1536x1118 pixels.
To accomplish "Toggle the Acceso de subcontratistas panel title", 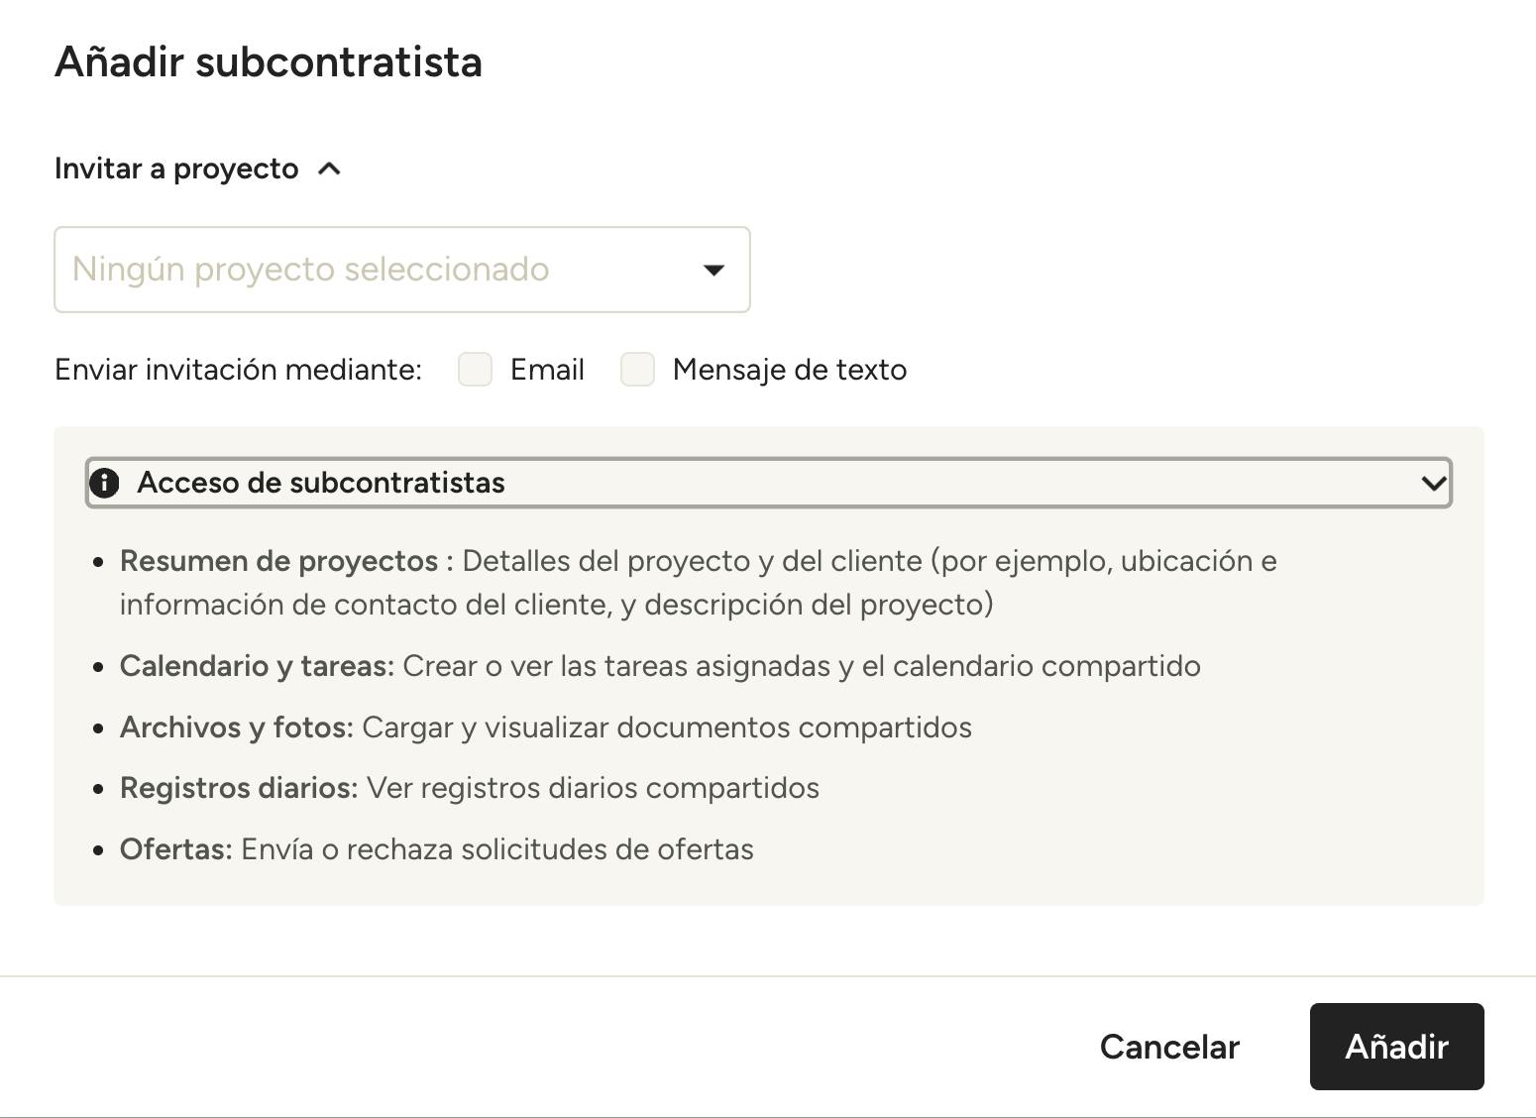I will 321,483.
